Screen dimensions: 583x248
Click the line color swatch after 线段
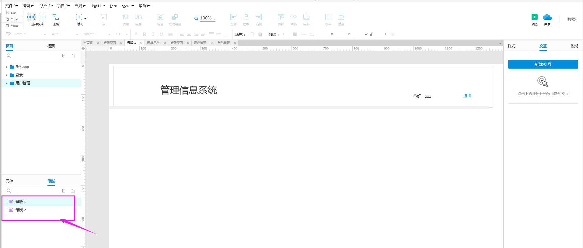pyautogui.click(x=295, y=34)
